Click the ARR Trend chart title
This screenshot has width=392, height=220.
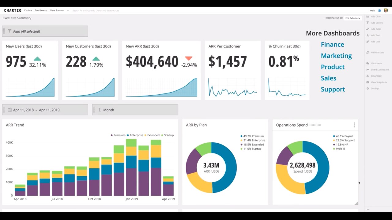pos(15,125)
